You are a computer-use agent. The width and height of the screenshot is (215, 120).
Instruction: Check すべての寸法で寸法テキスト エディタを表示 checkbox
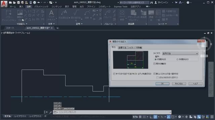click(x=114, y=74)
